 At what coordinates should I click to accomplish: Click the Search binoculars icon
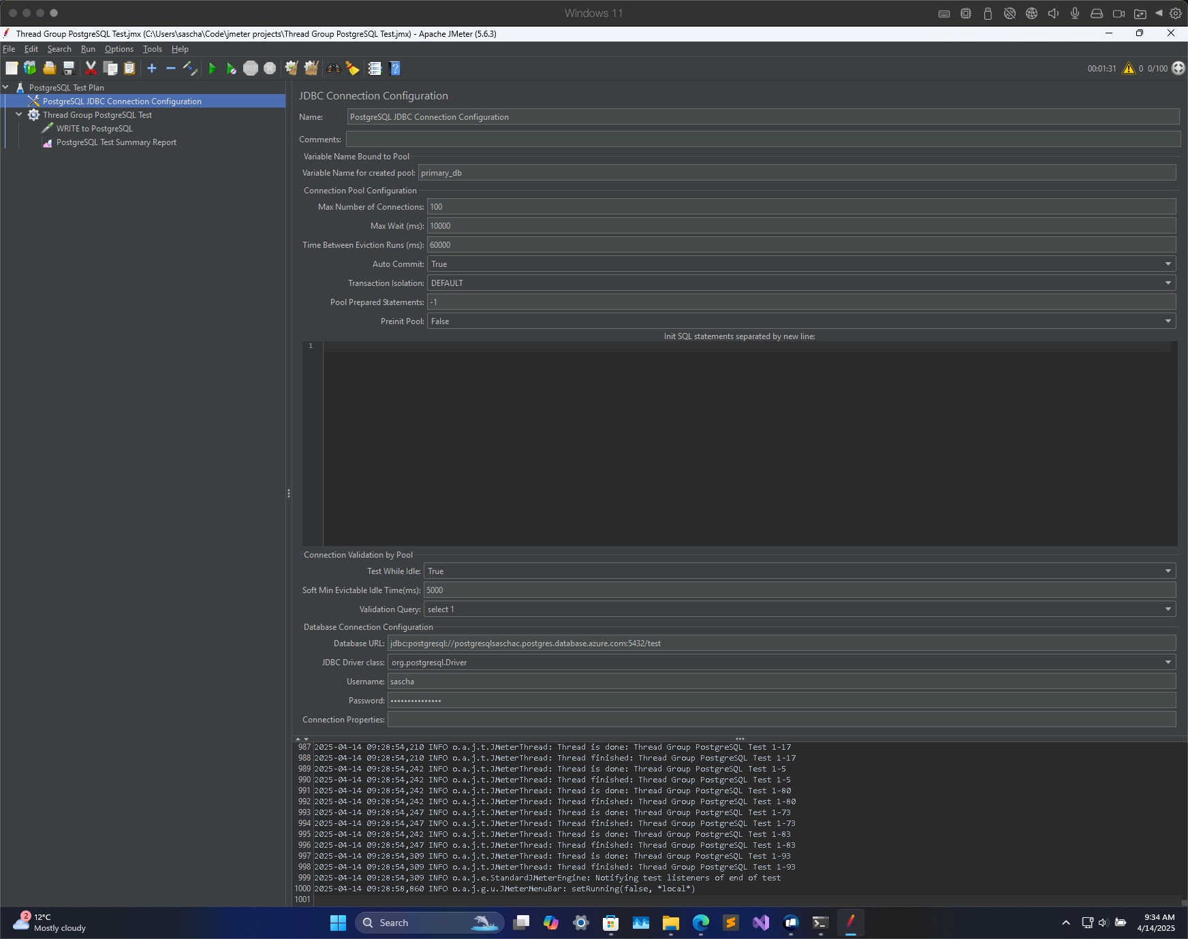[333, 68]
